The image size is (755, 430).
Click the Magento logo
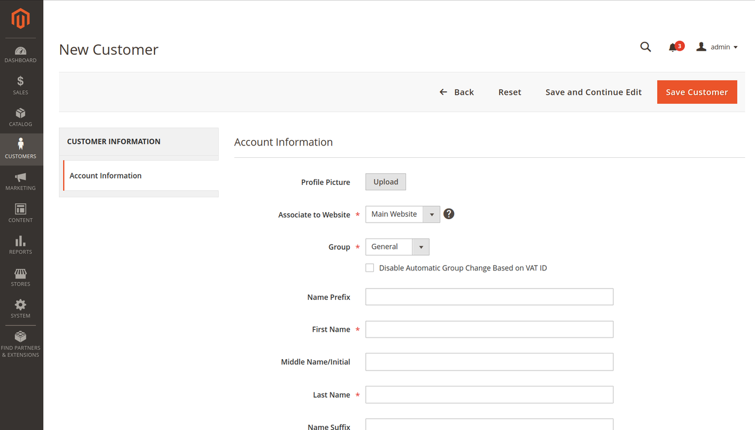click(x=21, y=18)
